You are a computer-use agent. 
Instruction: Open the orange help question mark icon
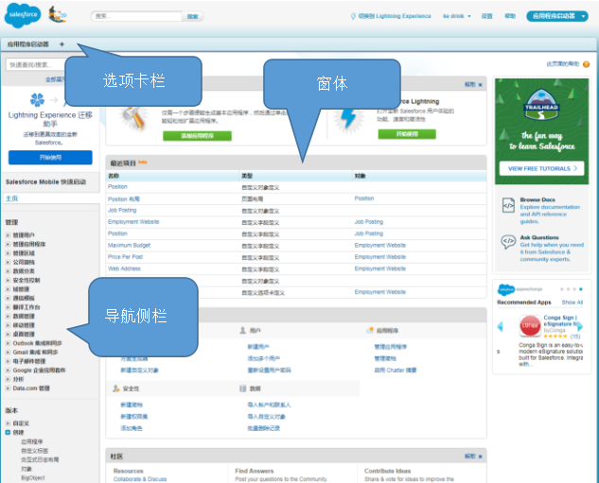586,64
